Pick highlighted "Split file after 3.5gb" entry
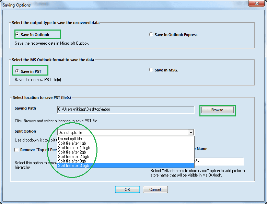Screen dimensions: 267x204 [x=126, y=166]
